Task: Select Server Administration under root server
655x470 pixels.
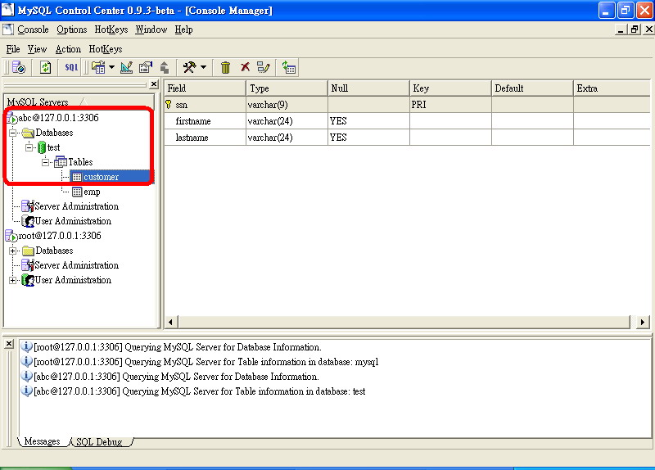Action: [x=76, y=265]
